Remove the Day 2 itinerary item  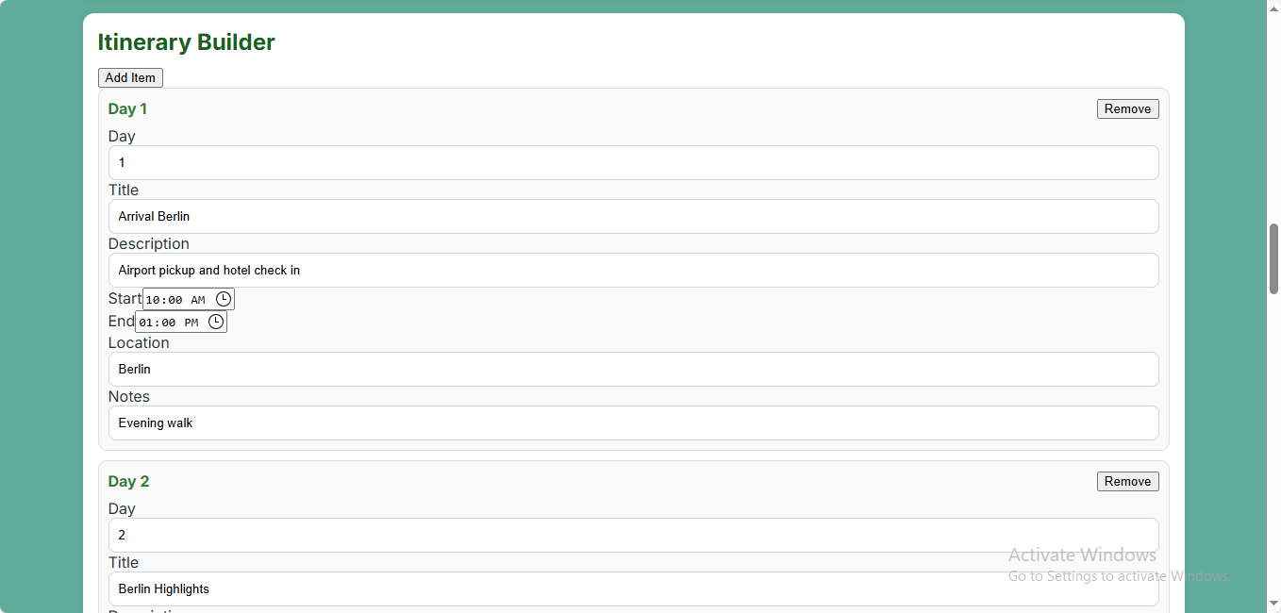(x=1127, y=481)
